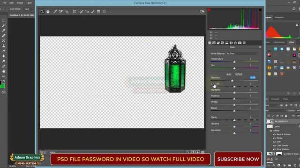Open the layer kind filter dropdown
The height and width of the screenshot is (168, 300).
click(272, 105)
